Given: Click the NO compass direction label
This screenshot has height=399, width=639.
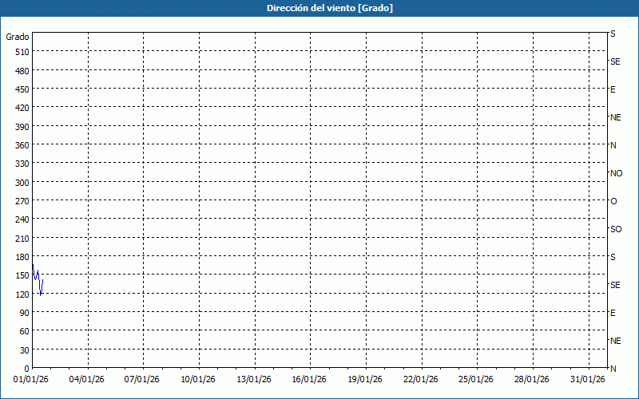Looking at the screenshot, I should click(x=616, y=173).
